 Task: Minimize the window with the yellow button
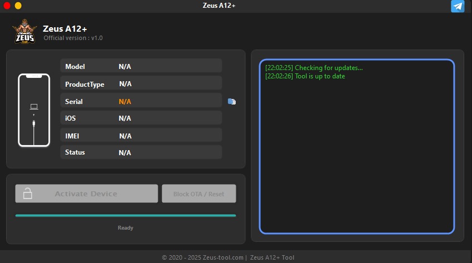pos(18,6)
